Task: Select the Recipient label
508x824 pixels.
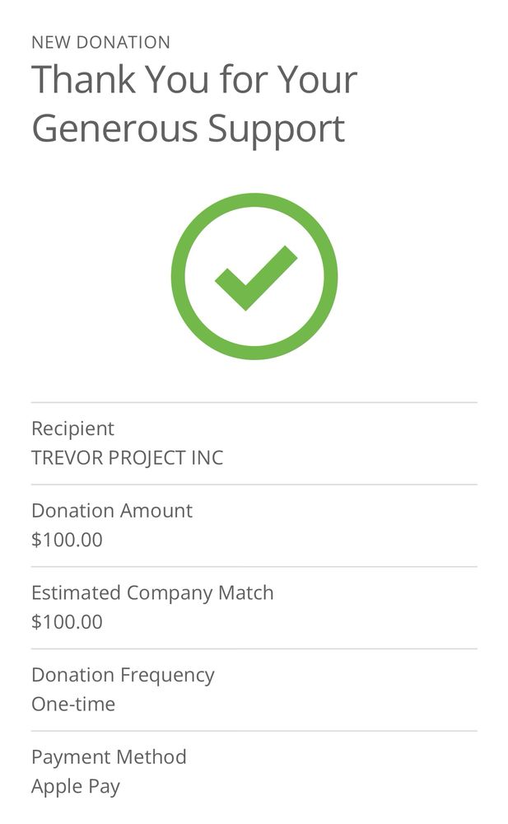Action: pos(72,428)
